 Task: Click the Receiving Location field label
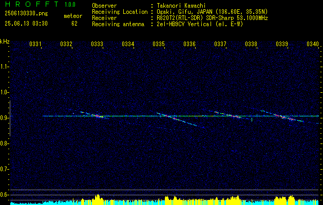coord(120,12)
